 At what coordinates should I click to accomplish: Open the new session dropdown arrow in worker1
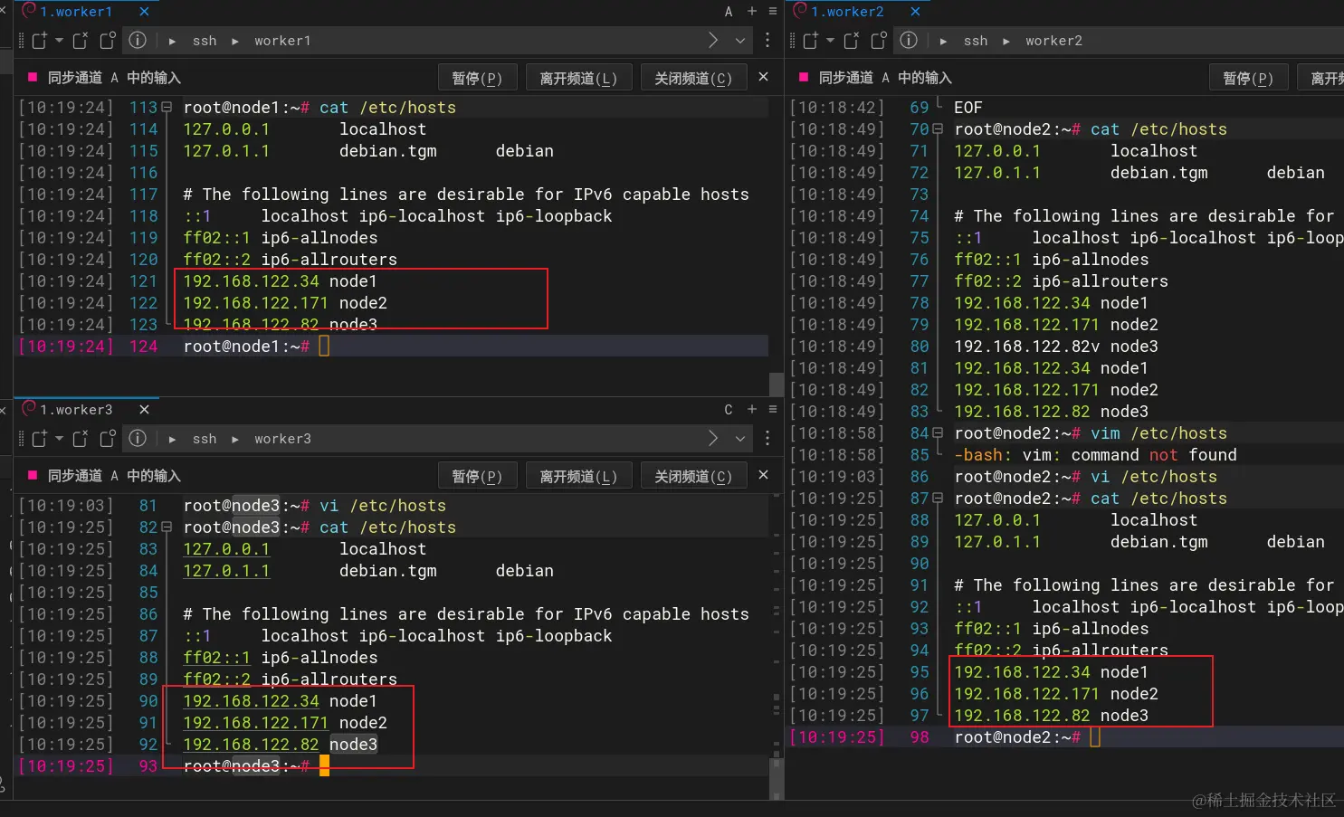tap(59, 41)
